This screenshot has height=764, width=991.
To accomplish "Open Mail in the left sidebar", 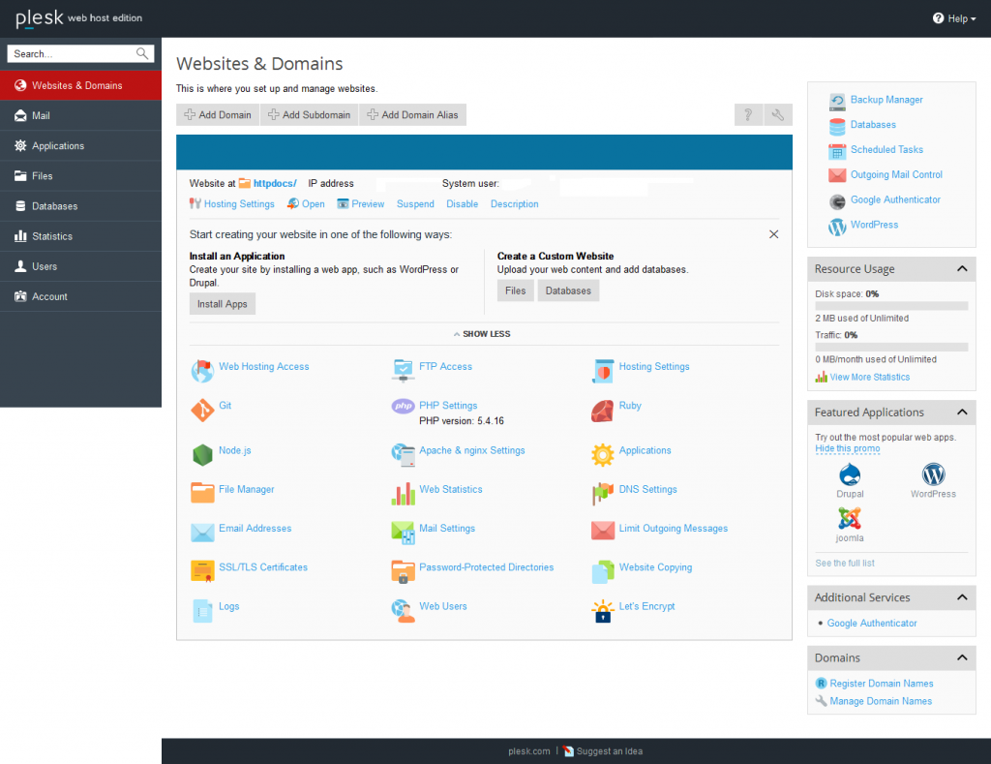I will pos(41,116).
